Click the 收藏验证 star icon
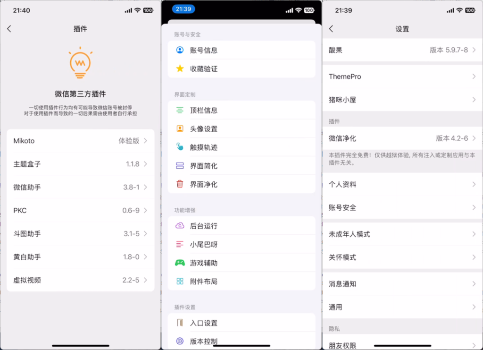This screenshot has width=483, height=350. coord(180,68)
